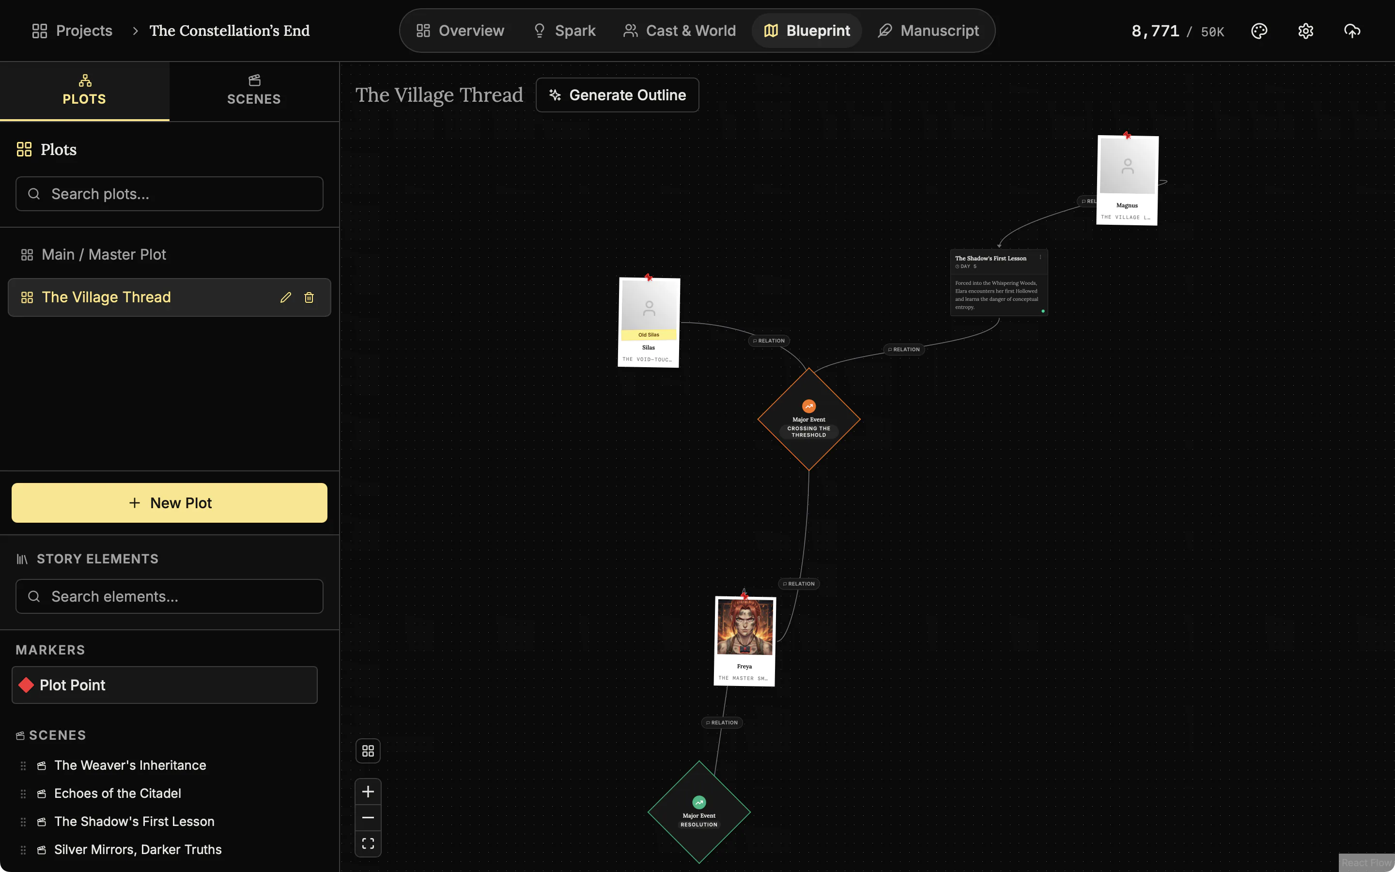
Task: Open The Shadow's First Lesson scene card
Action: click(999, 282)
